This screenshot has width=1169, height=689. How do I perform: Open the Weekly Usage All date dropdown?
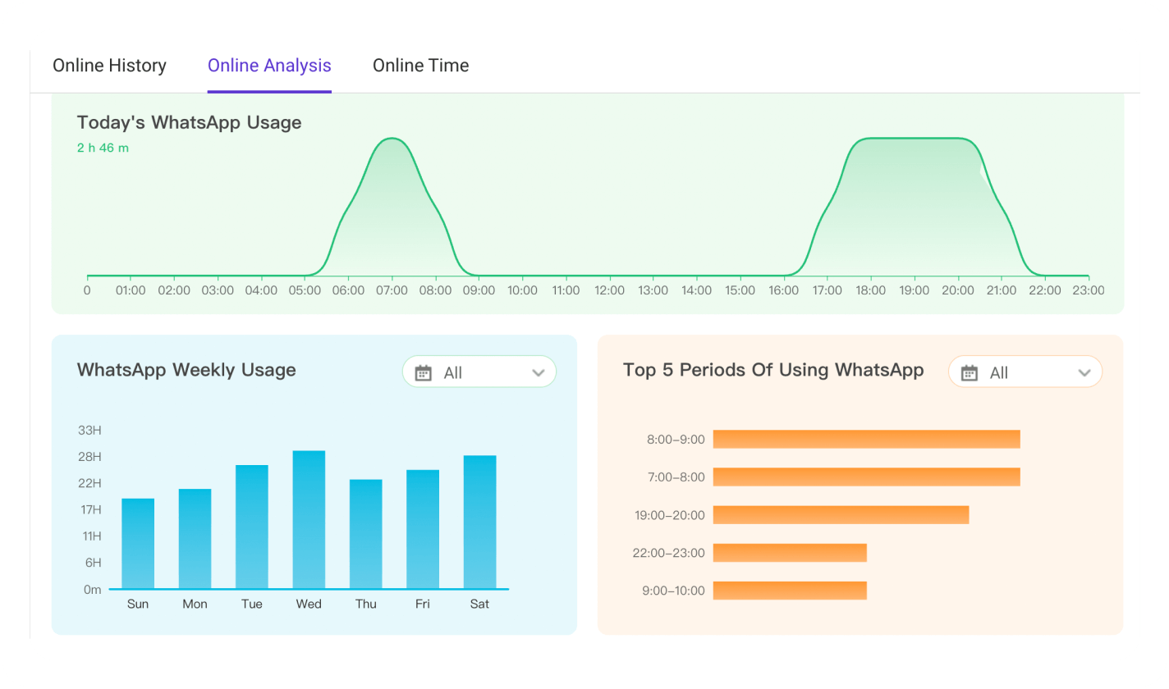tap(479, 372)
